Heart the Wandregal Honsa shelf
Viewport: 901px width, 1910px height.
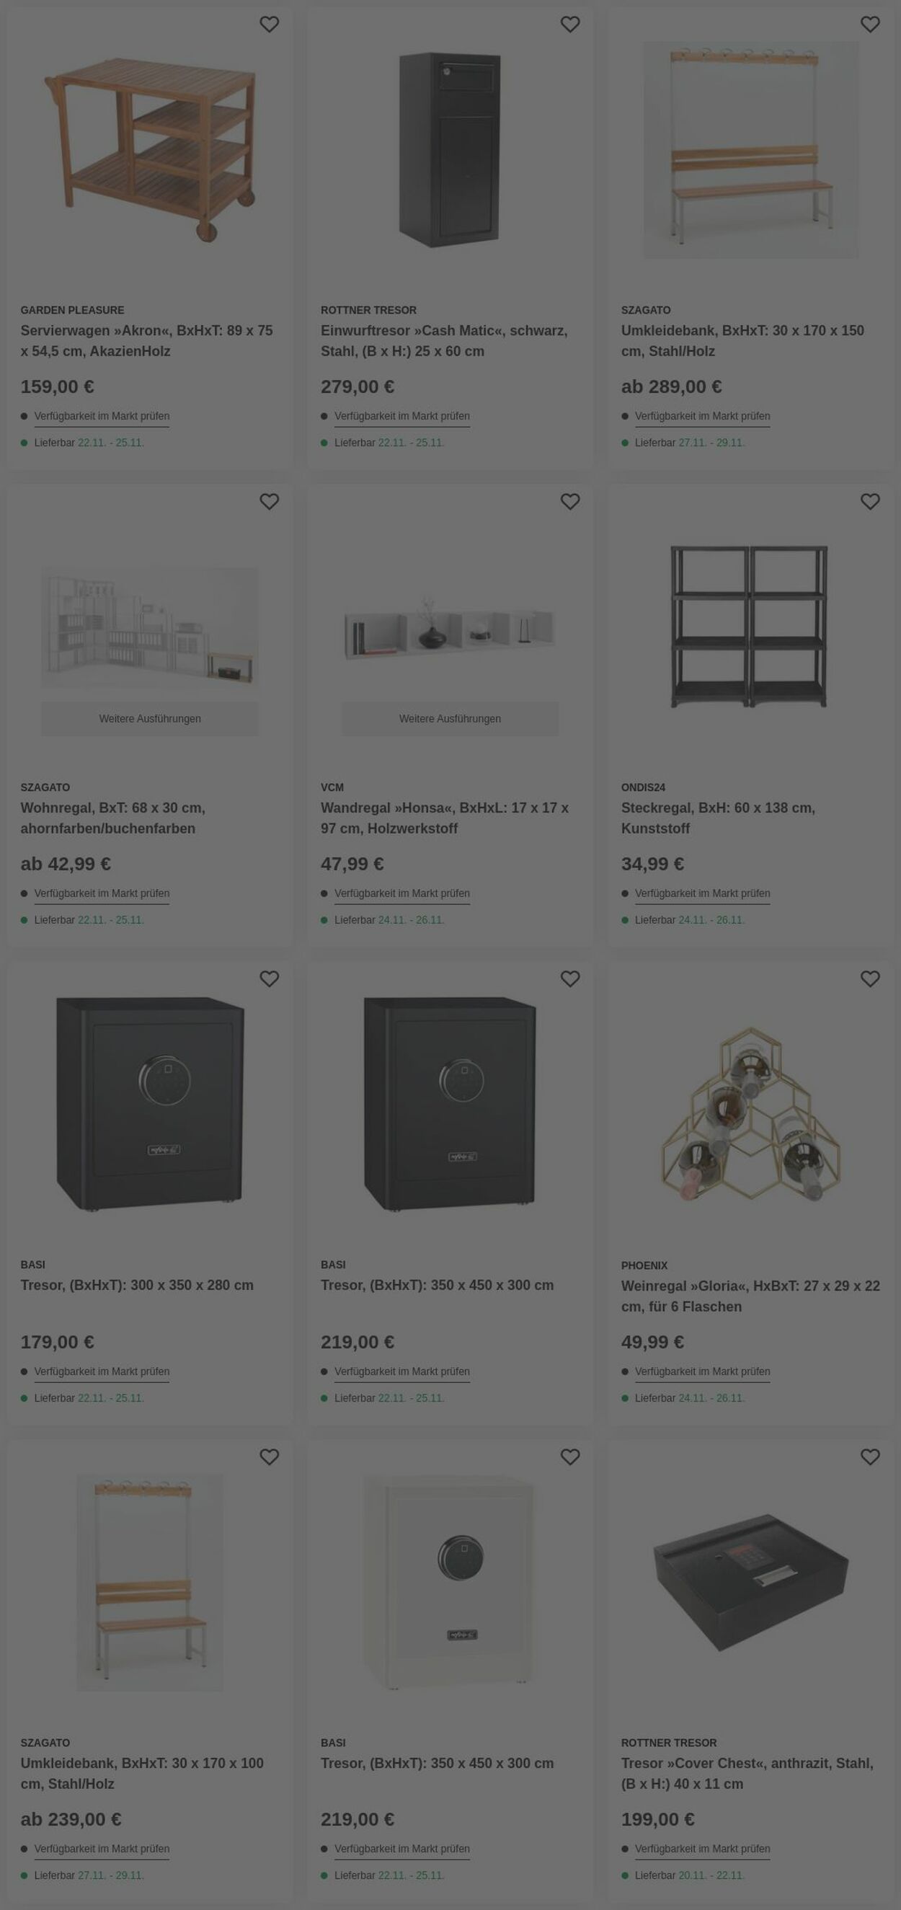570,502
